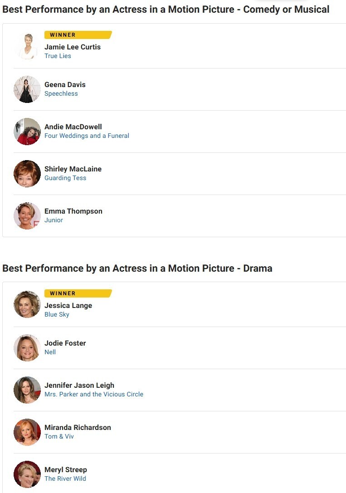Open the Blue Sky film link

coord(57,315)
